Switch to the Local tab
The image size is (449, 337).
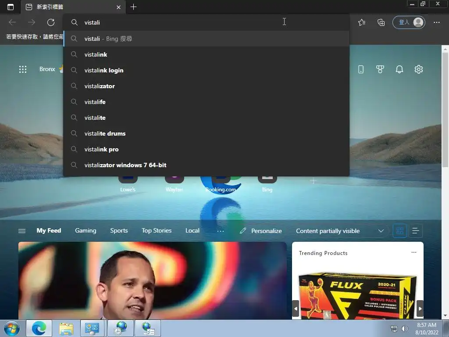(192, 230)
